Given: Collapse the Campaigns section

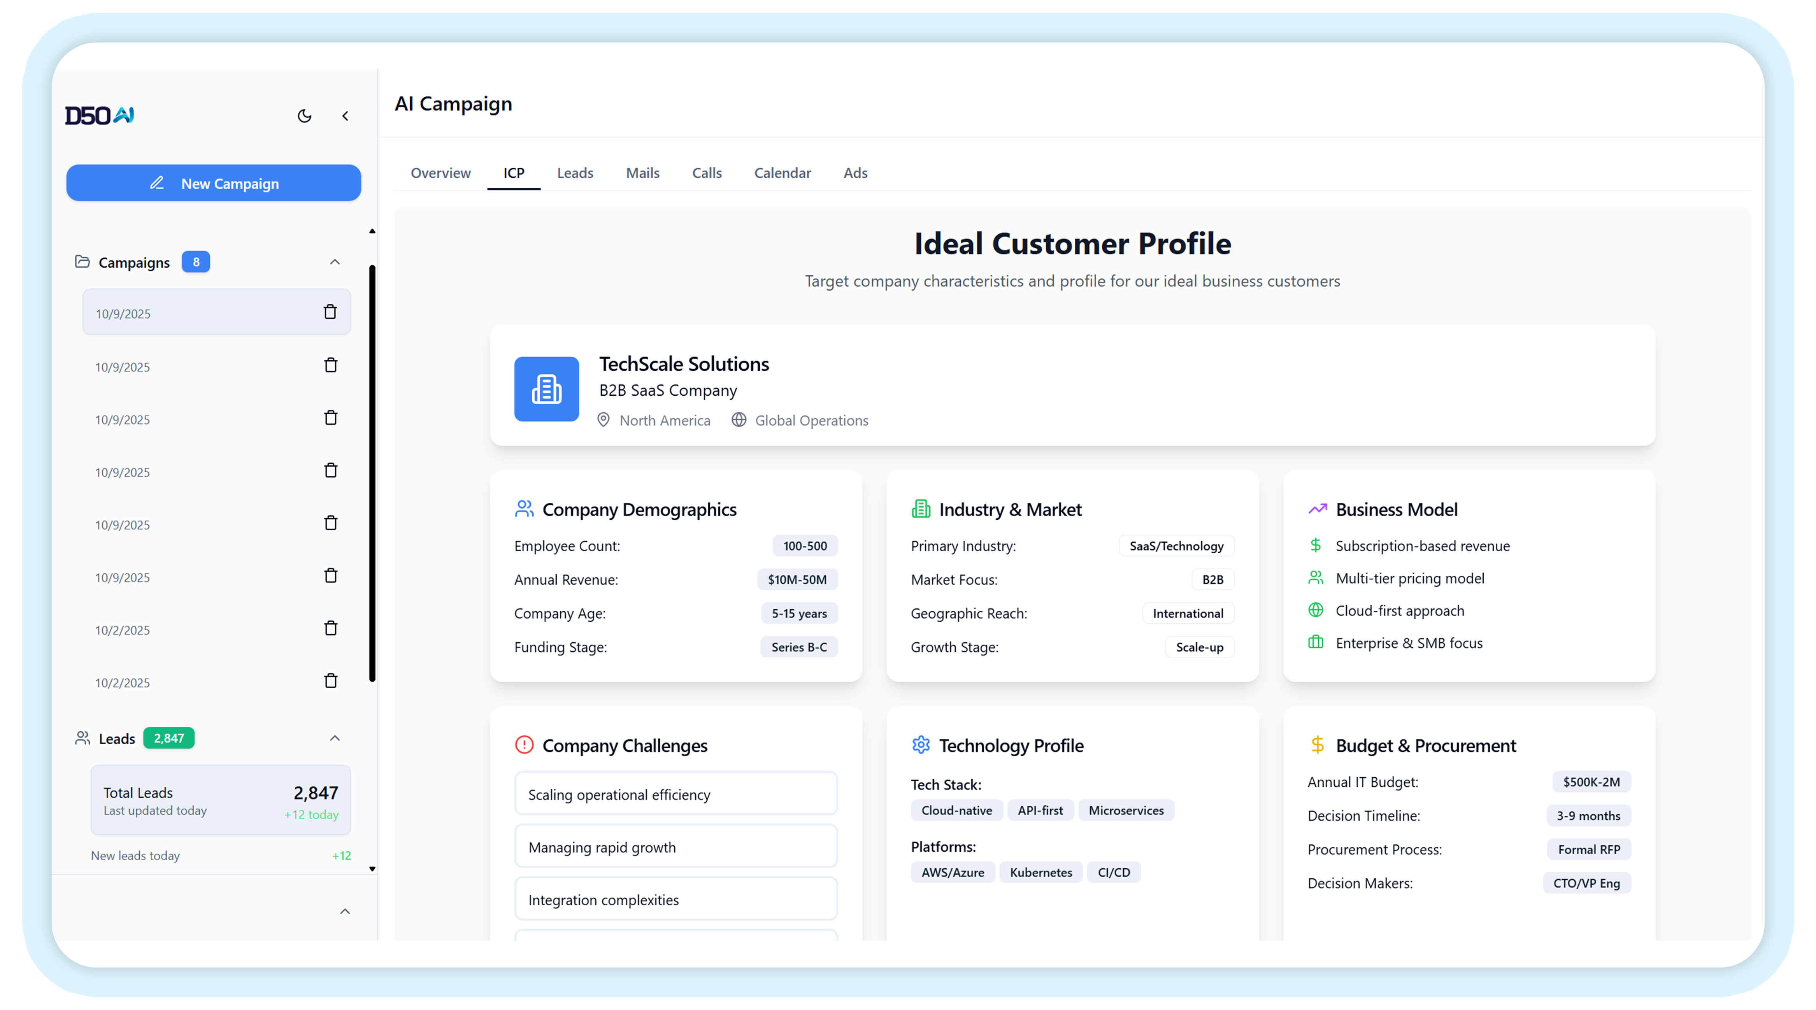Looking at the screenshot, I should 335,262.
